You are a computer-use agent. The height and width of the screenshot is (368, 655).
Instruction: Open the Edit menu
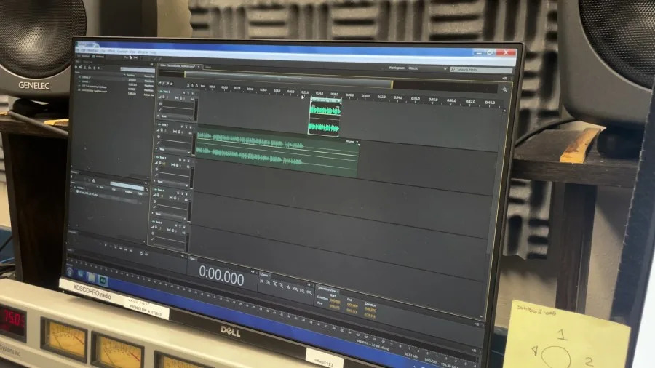point(83,50)
